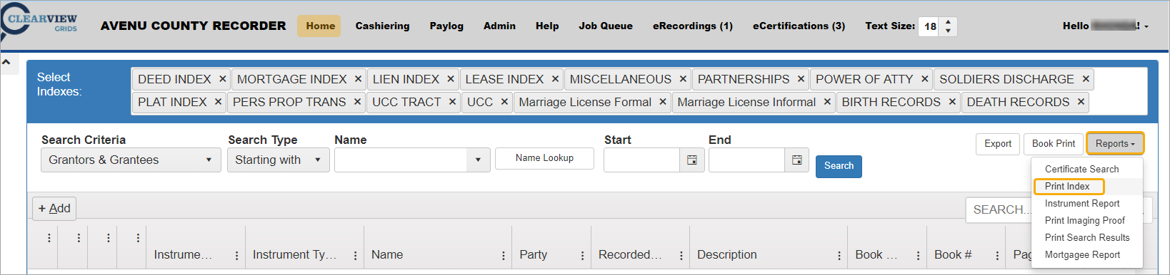
Task: Open the End date calendar picker
Action: click(x=796, y=160)
